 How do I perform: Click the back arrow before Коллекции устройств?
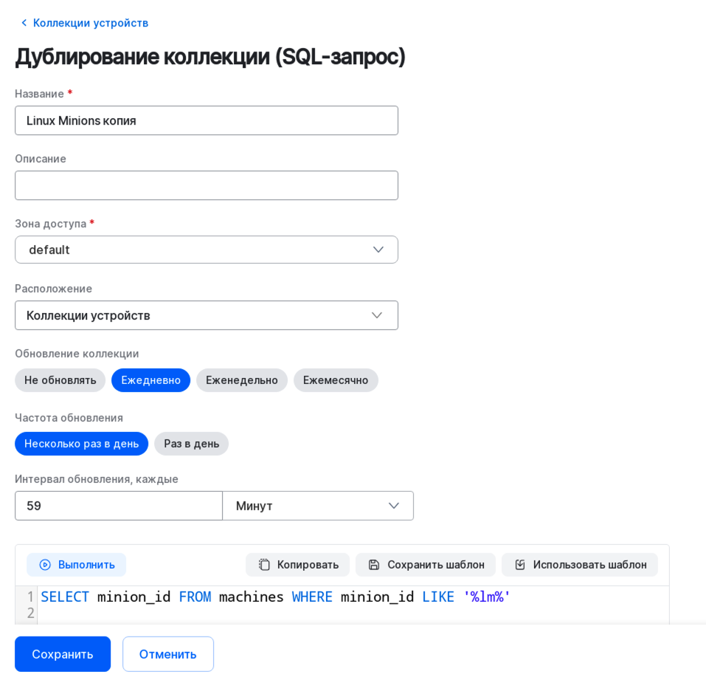[x=24, y=23]
